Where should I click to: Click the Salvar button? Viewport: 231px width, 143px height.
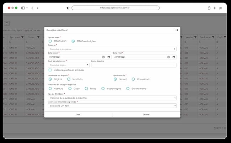point(146,115)
